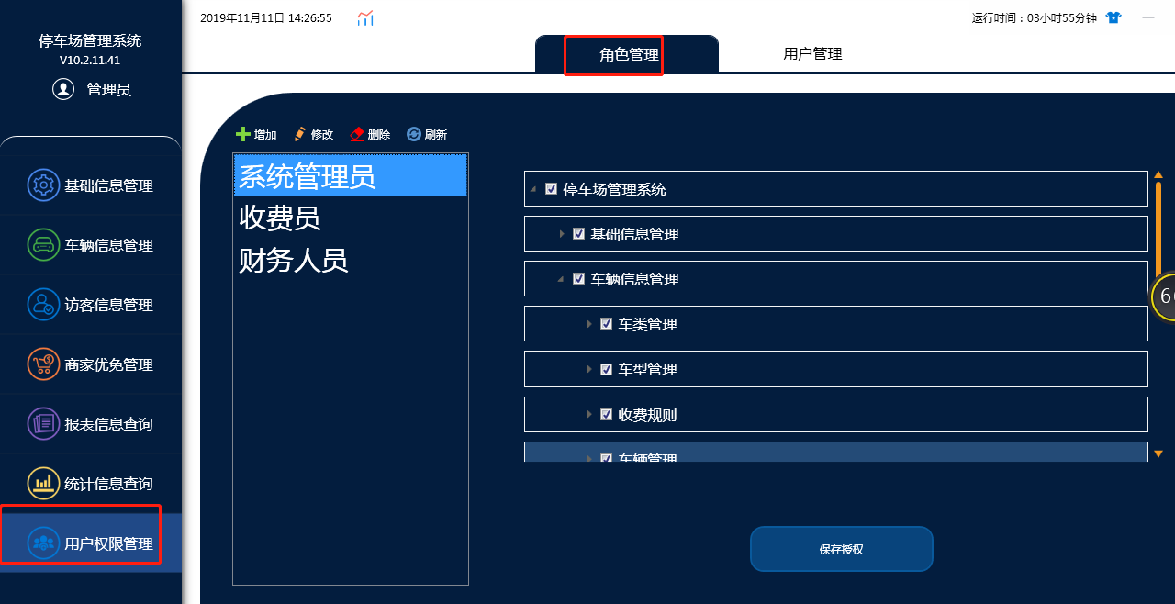Click the permission tree scroll up arrow
1175x604 pixels.
pos(1158,174)
